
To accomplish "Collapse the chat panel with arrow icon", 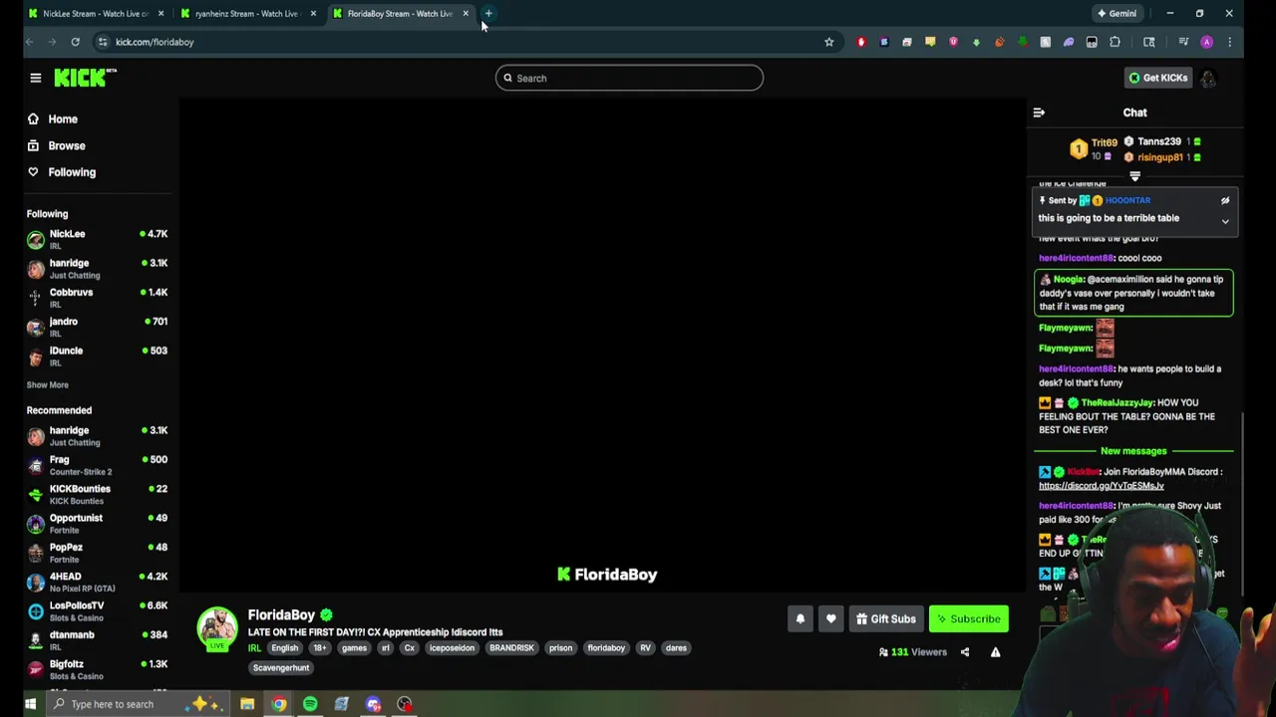I will pyautogui.click(x=1039, y=113).
